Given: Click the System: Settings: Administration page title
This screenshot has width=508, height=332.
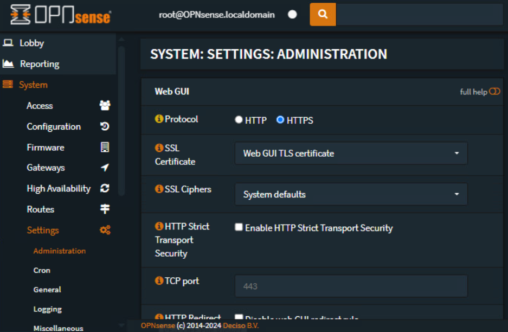Looking at the screenshot, I should pyautogui.click(x=268, y=54).
